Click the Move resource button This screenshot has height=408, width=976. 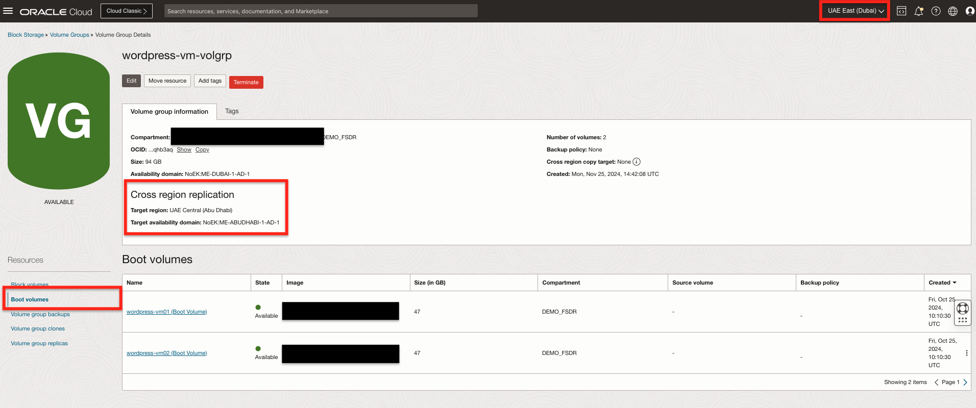[167, 81]
